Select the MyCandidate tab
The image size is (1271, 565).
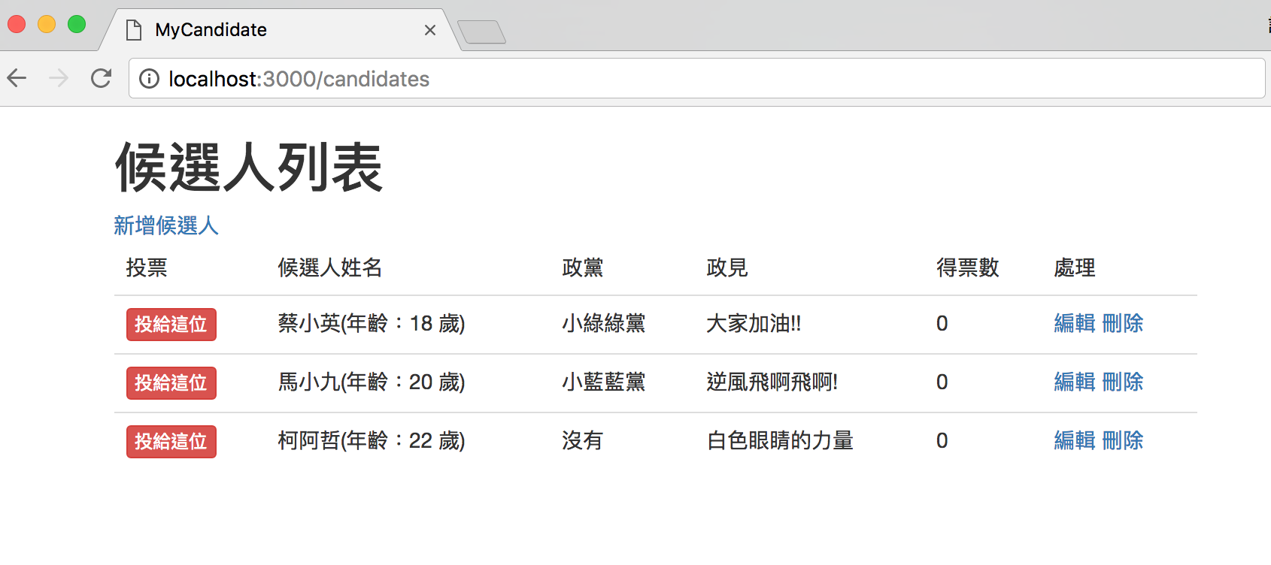point(263,30)
